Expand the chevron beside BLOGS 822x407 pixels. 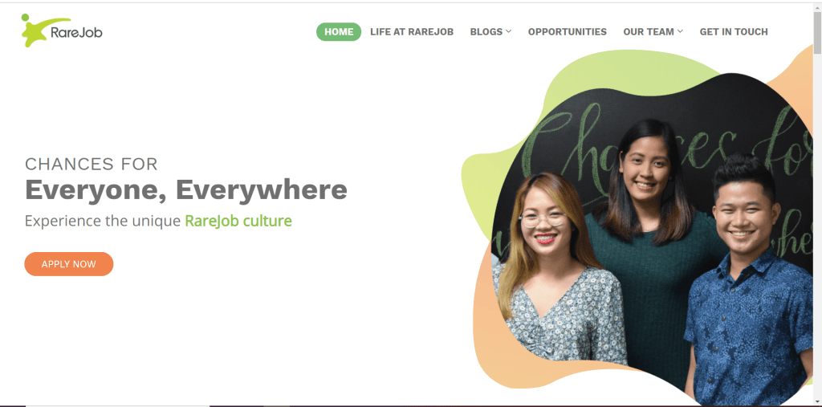[508, 32]
